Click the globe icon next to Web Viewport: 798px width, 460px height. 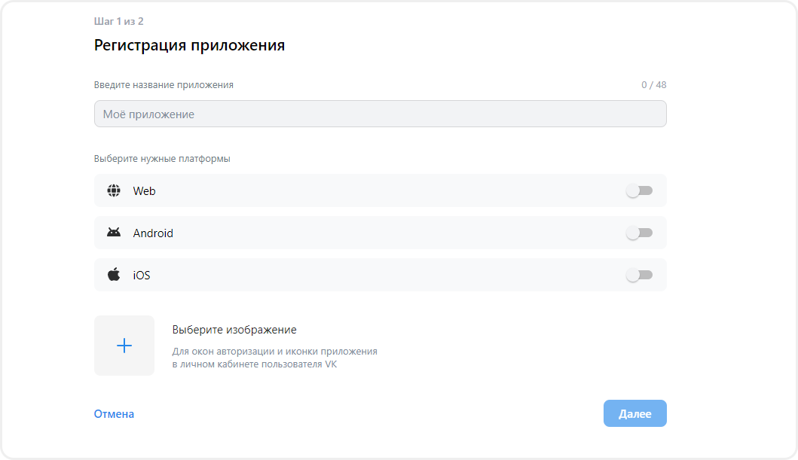(113, 190)
